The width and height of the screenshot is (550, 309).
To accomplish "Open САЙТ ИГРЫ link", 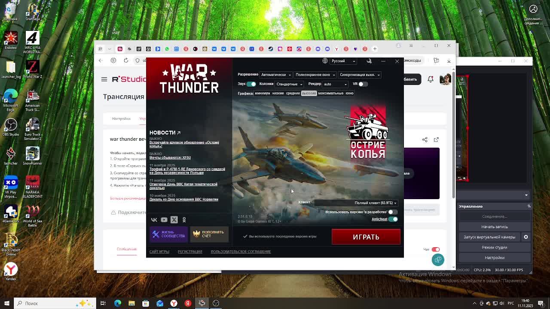I will [159, 252].
